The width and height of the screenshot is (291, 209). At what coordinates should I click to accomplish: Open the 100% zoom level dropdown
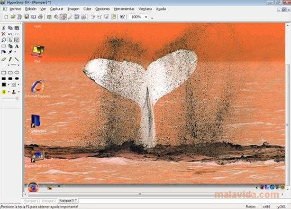[146, 17]
